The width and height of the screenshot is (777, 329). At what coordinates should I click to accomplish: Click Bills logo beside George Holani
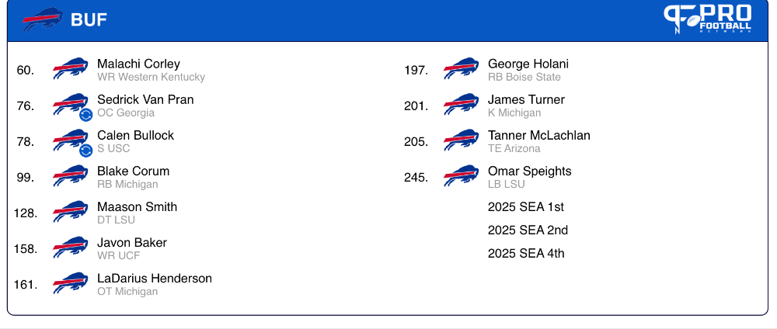tap(462, 68)
